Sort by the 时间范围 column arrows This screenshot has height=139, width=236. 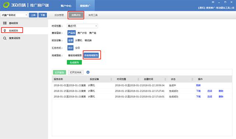point(138,79)
